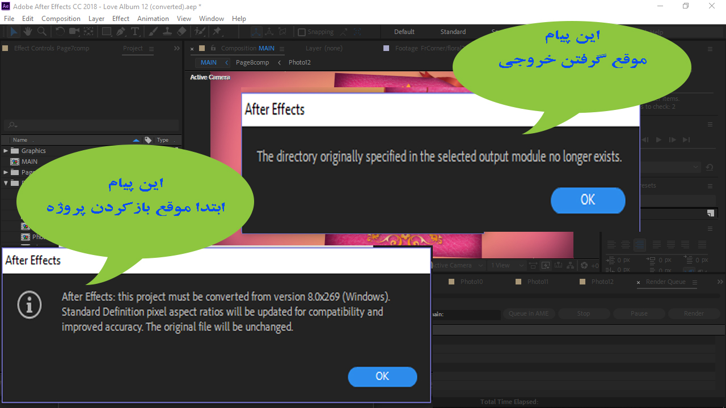The image size is (726, 408).
Task: Set paragraph to center align
Action: [x=625, y=245]
